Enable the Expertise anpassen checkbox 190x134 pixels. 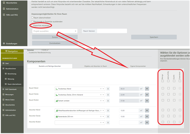[x=32, y=25]
